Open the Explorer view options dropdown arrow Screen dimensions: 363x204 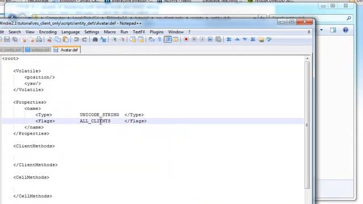[322, 30]
